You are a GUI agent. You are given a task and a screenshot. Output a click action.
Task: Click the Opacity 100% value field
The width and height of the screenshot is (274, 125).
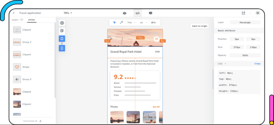pyautogui.click(x=245, y=55)
